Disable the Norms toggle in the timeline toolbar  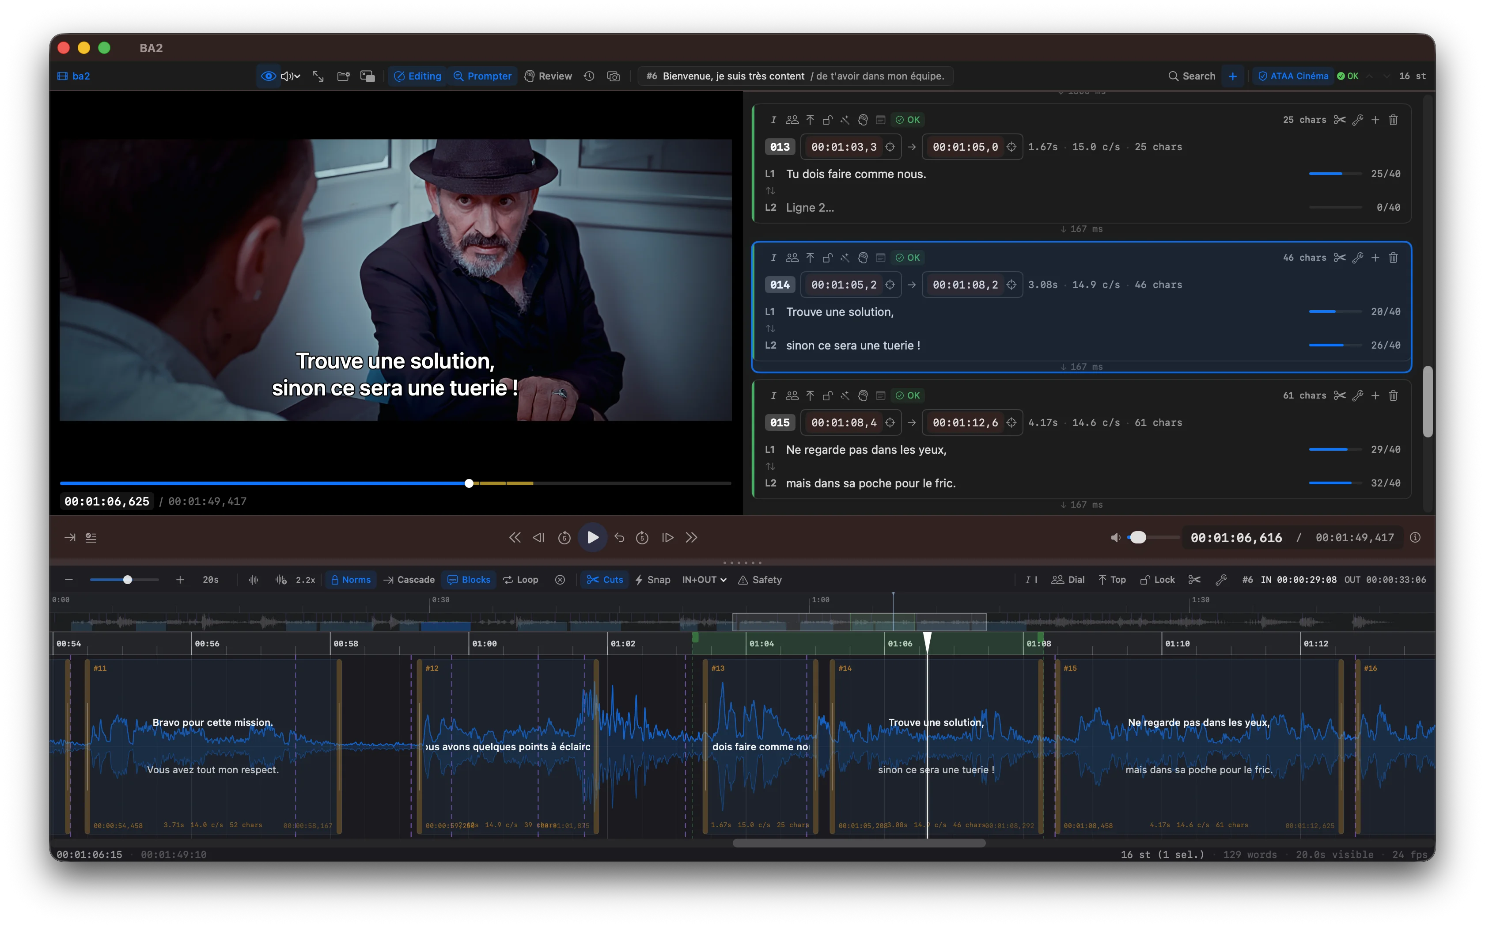coord(351,579)
